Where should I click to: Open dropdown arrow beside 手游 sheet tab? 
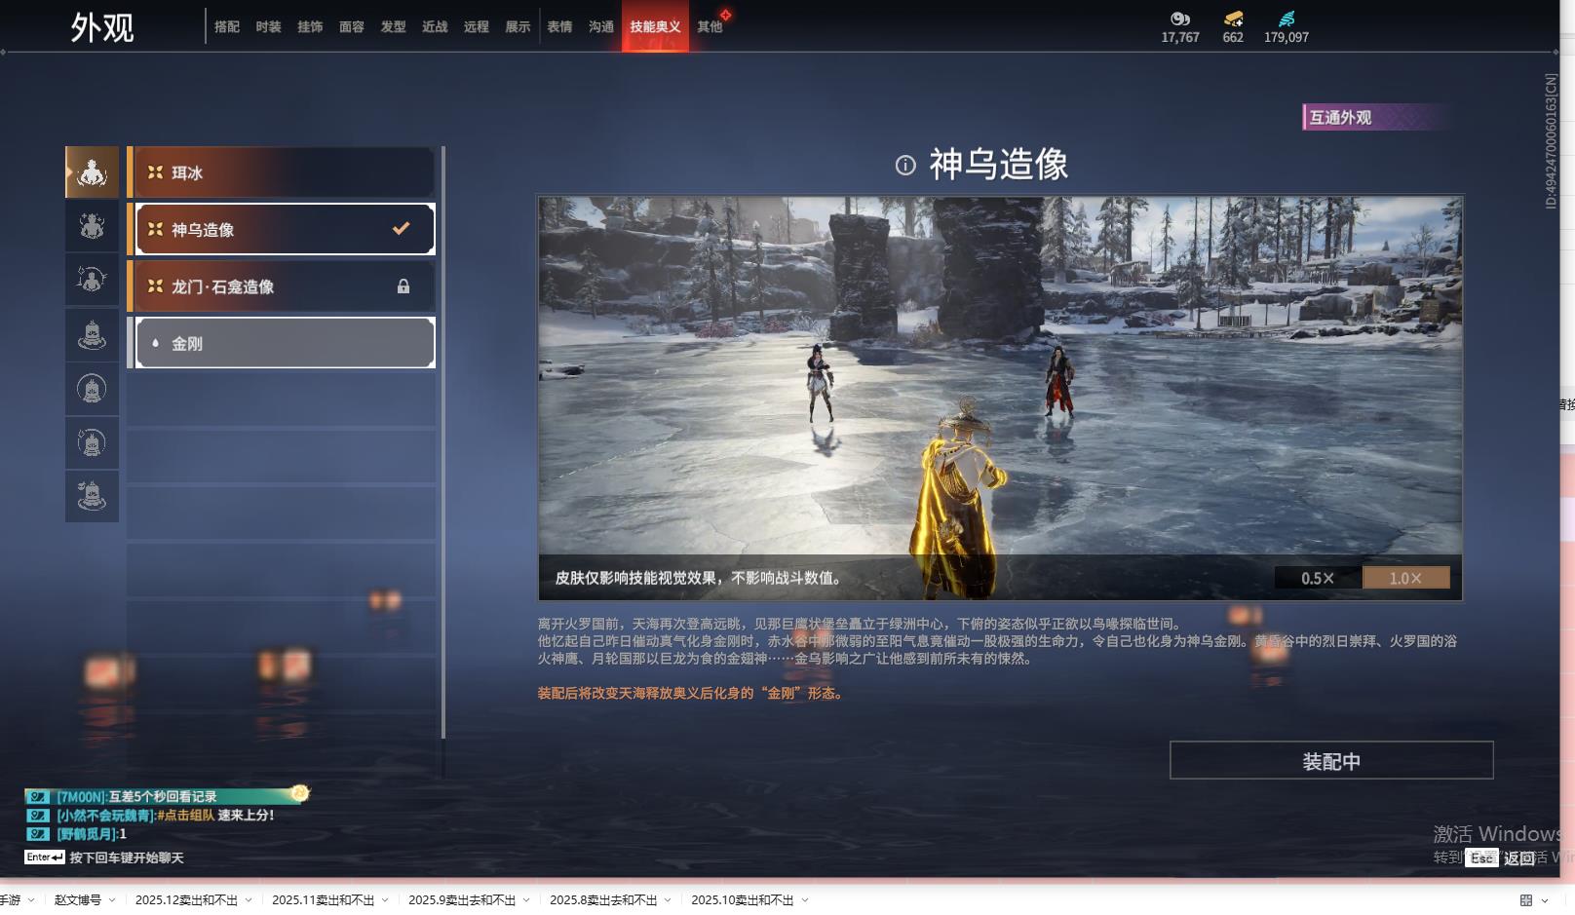click(31, 900)
